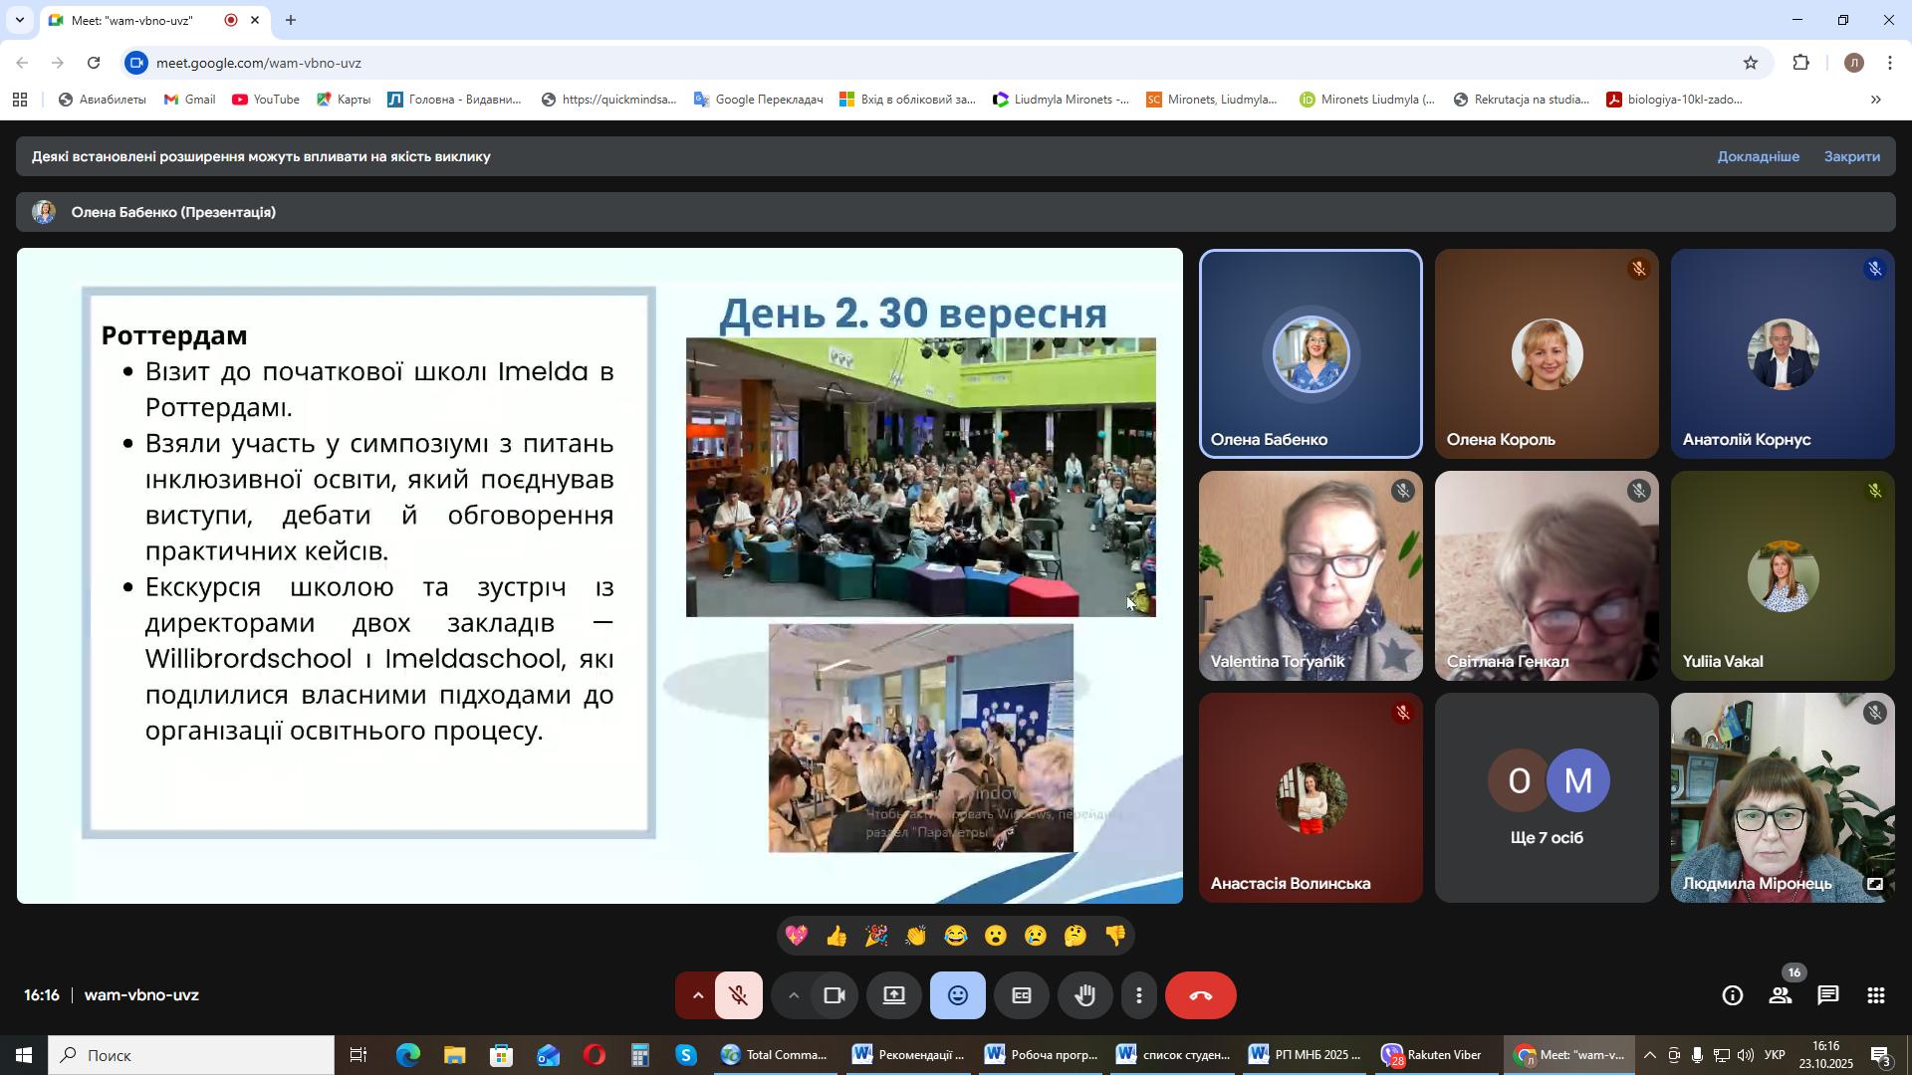Send the thumbs up reaction emoji
The width and height of the screenshot is (1912, 1075).
[836, 937]
